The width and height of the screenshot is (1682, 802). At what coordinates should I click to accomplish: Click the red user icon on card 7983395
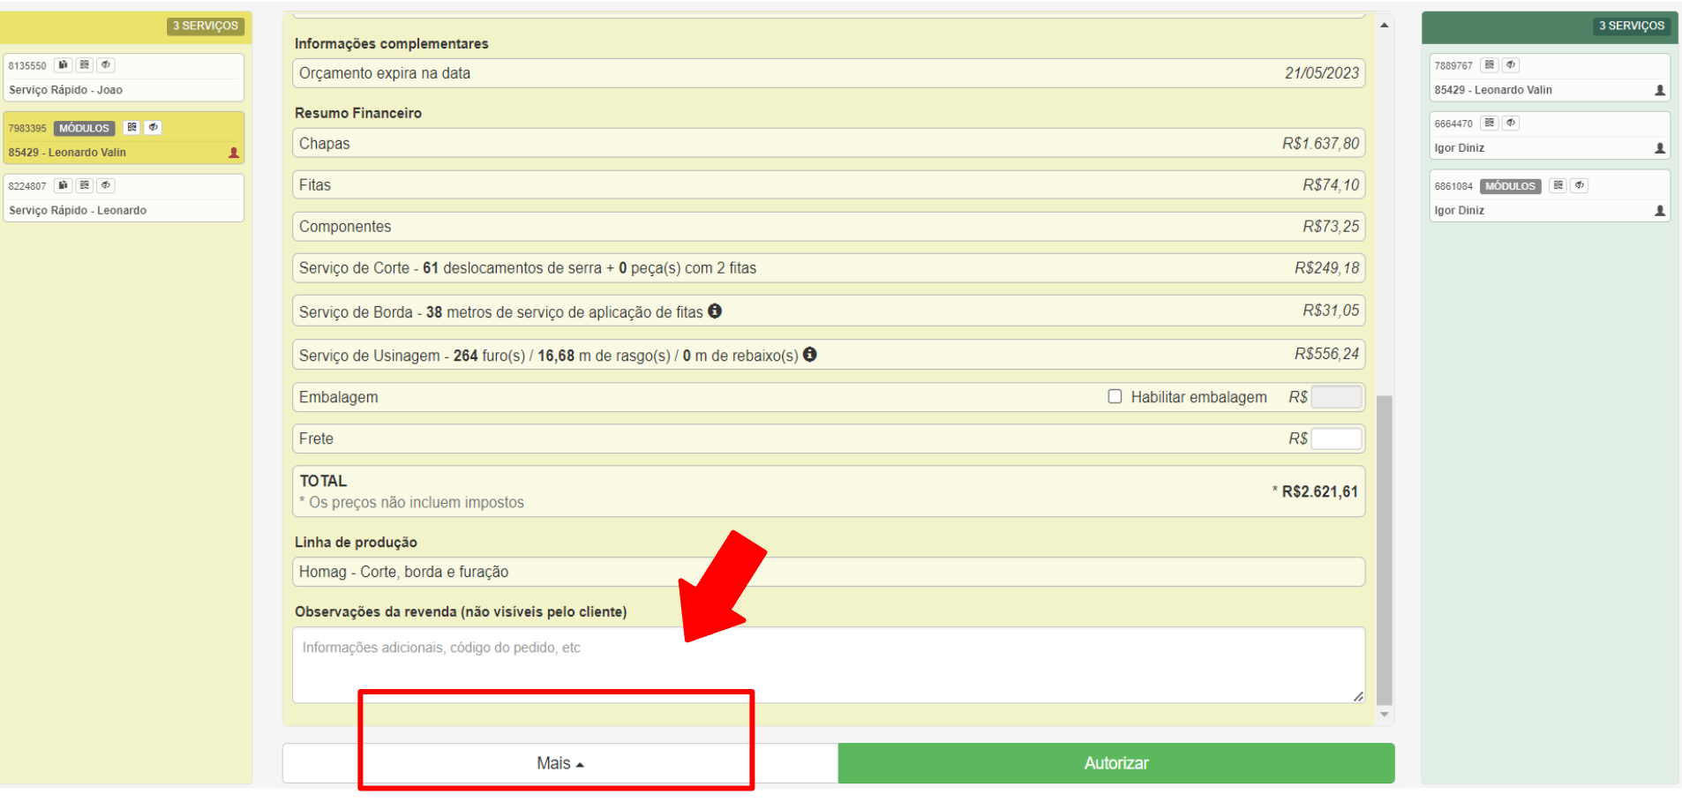click(x=234, y=153)
